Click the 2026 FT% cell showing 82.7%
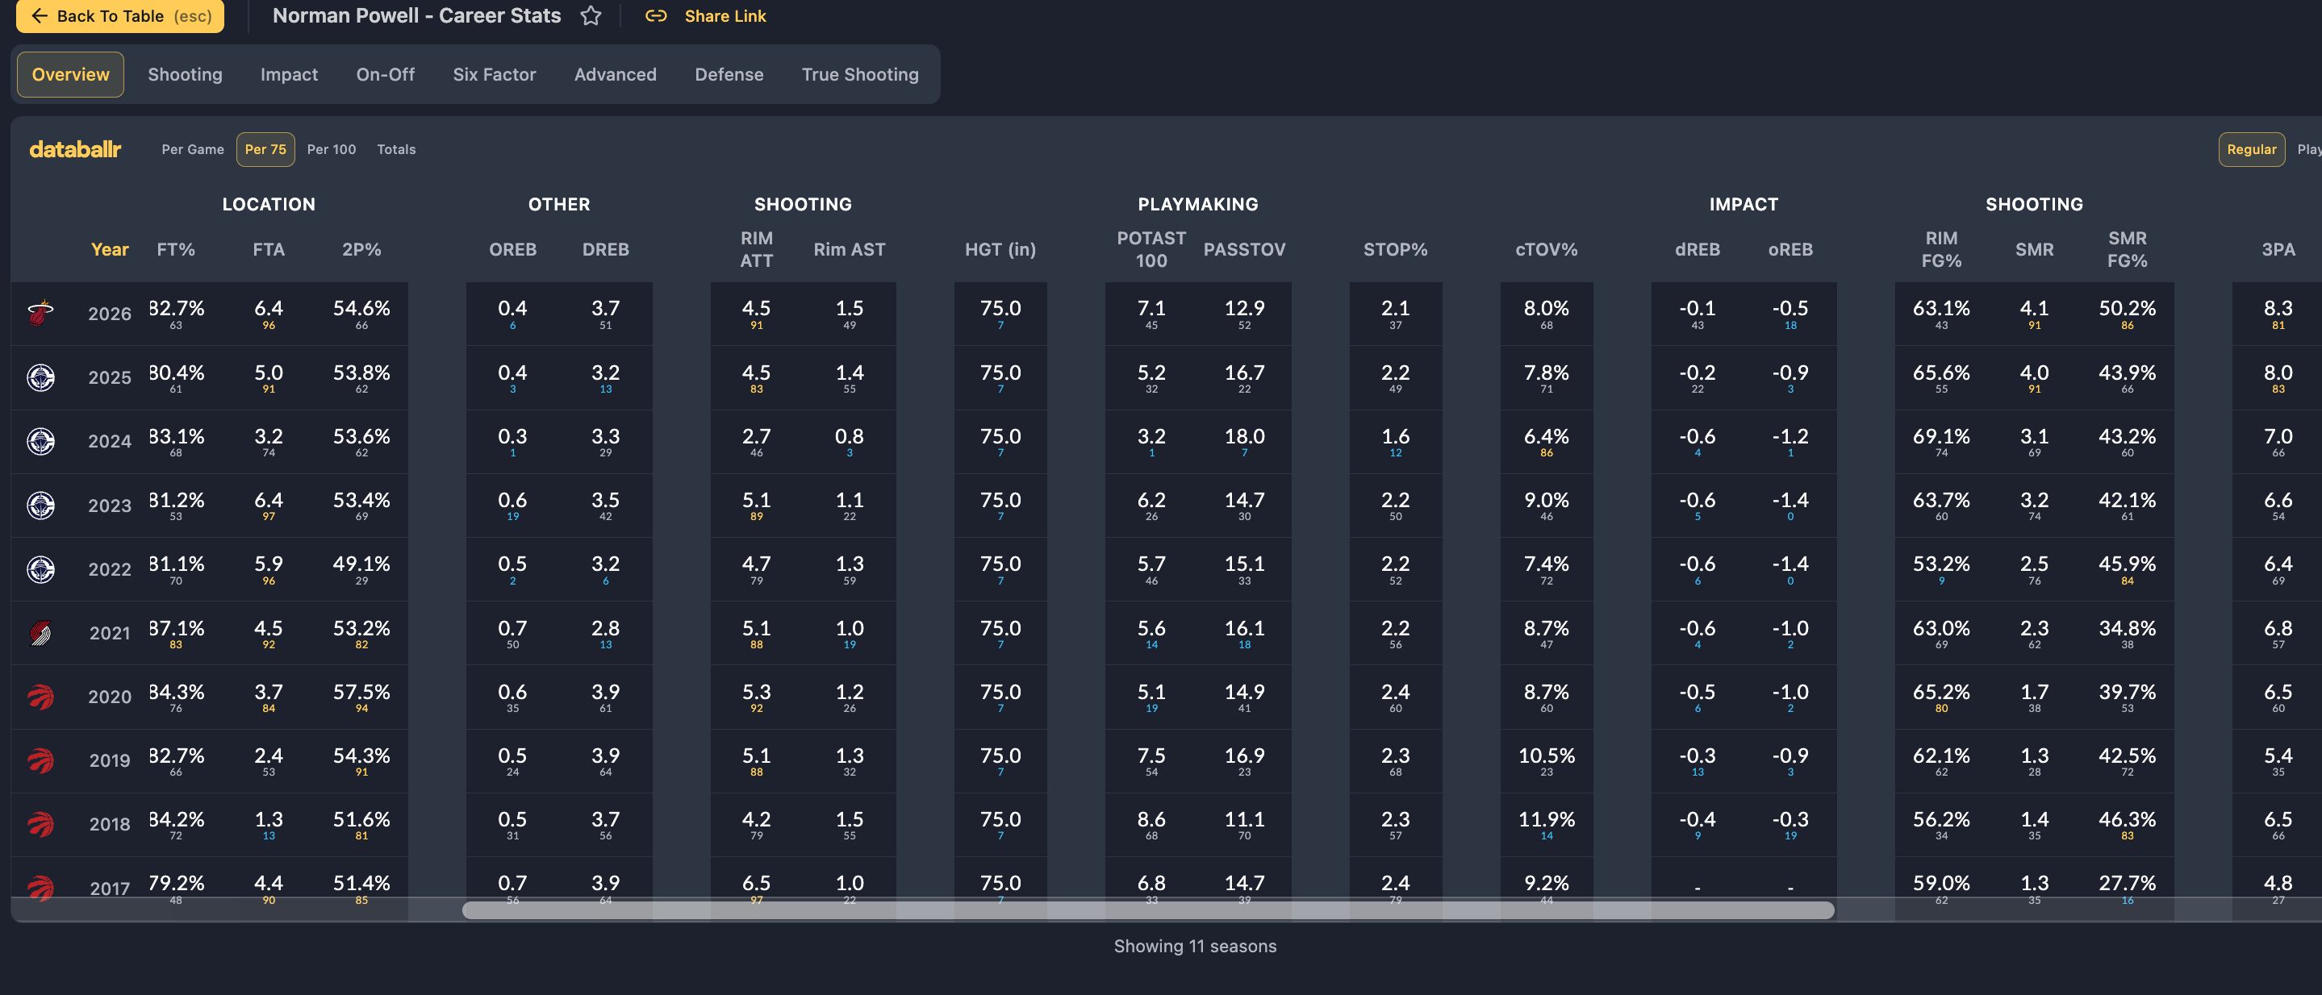The image size is (2322, 995). 176,314
